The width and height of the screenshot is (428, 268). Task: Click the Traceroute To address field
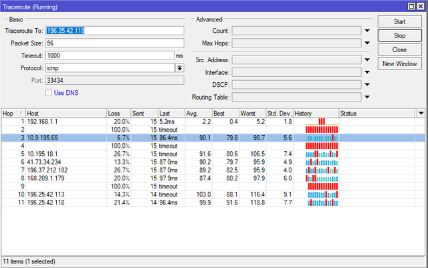pos(114,31)
